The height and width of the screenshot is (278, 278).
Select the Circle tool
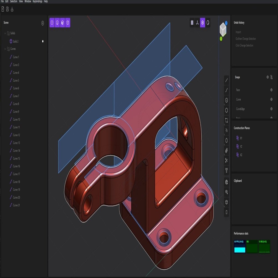click(226, 100)
